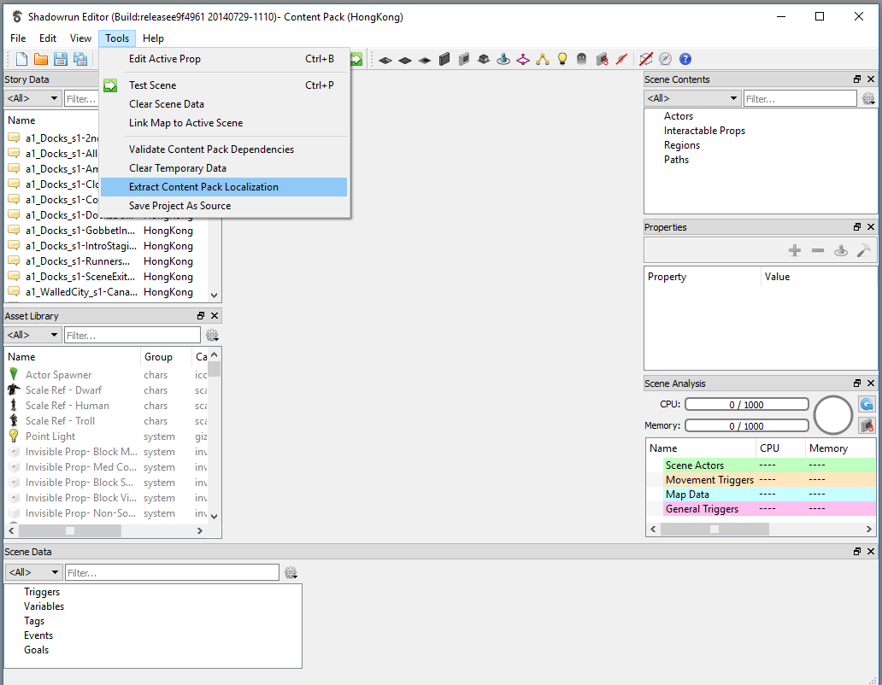Choose Test Scene from Tools menu
The image size is (882, 685).
click(224, 85)
